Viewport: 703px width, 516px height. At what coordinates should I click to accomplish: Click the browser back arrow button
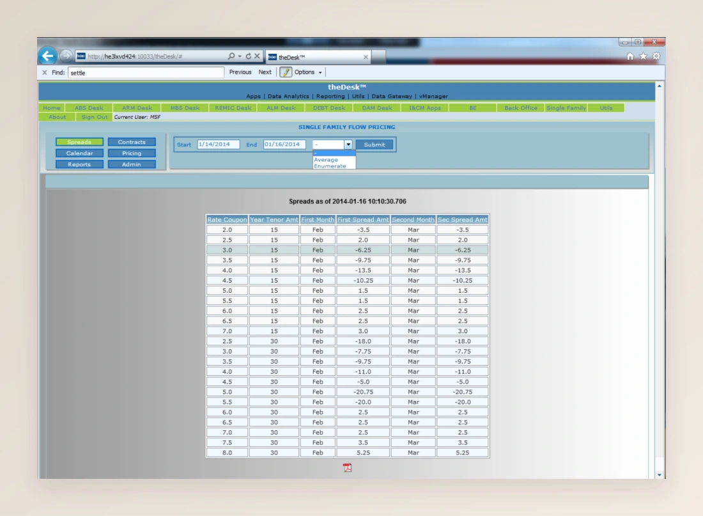(47, 56)
